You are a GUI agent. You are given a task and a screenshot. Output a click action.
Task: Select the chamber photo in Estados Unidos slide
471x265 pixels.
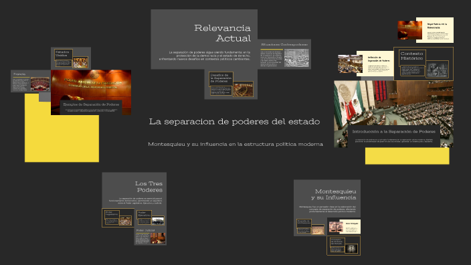[x=80, y=62]
